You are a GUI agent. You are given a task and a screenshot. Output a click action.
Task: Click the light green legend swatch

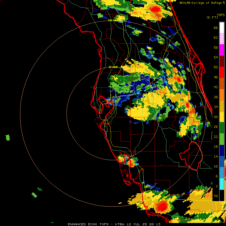222,139
